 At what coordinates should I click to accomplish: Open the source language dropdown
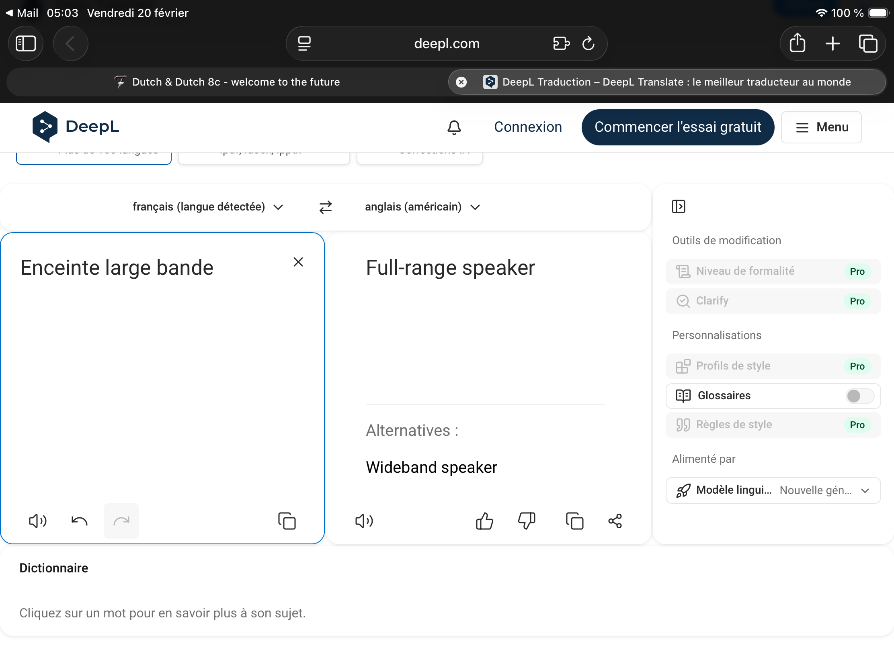tap(207, 207)
